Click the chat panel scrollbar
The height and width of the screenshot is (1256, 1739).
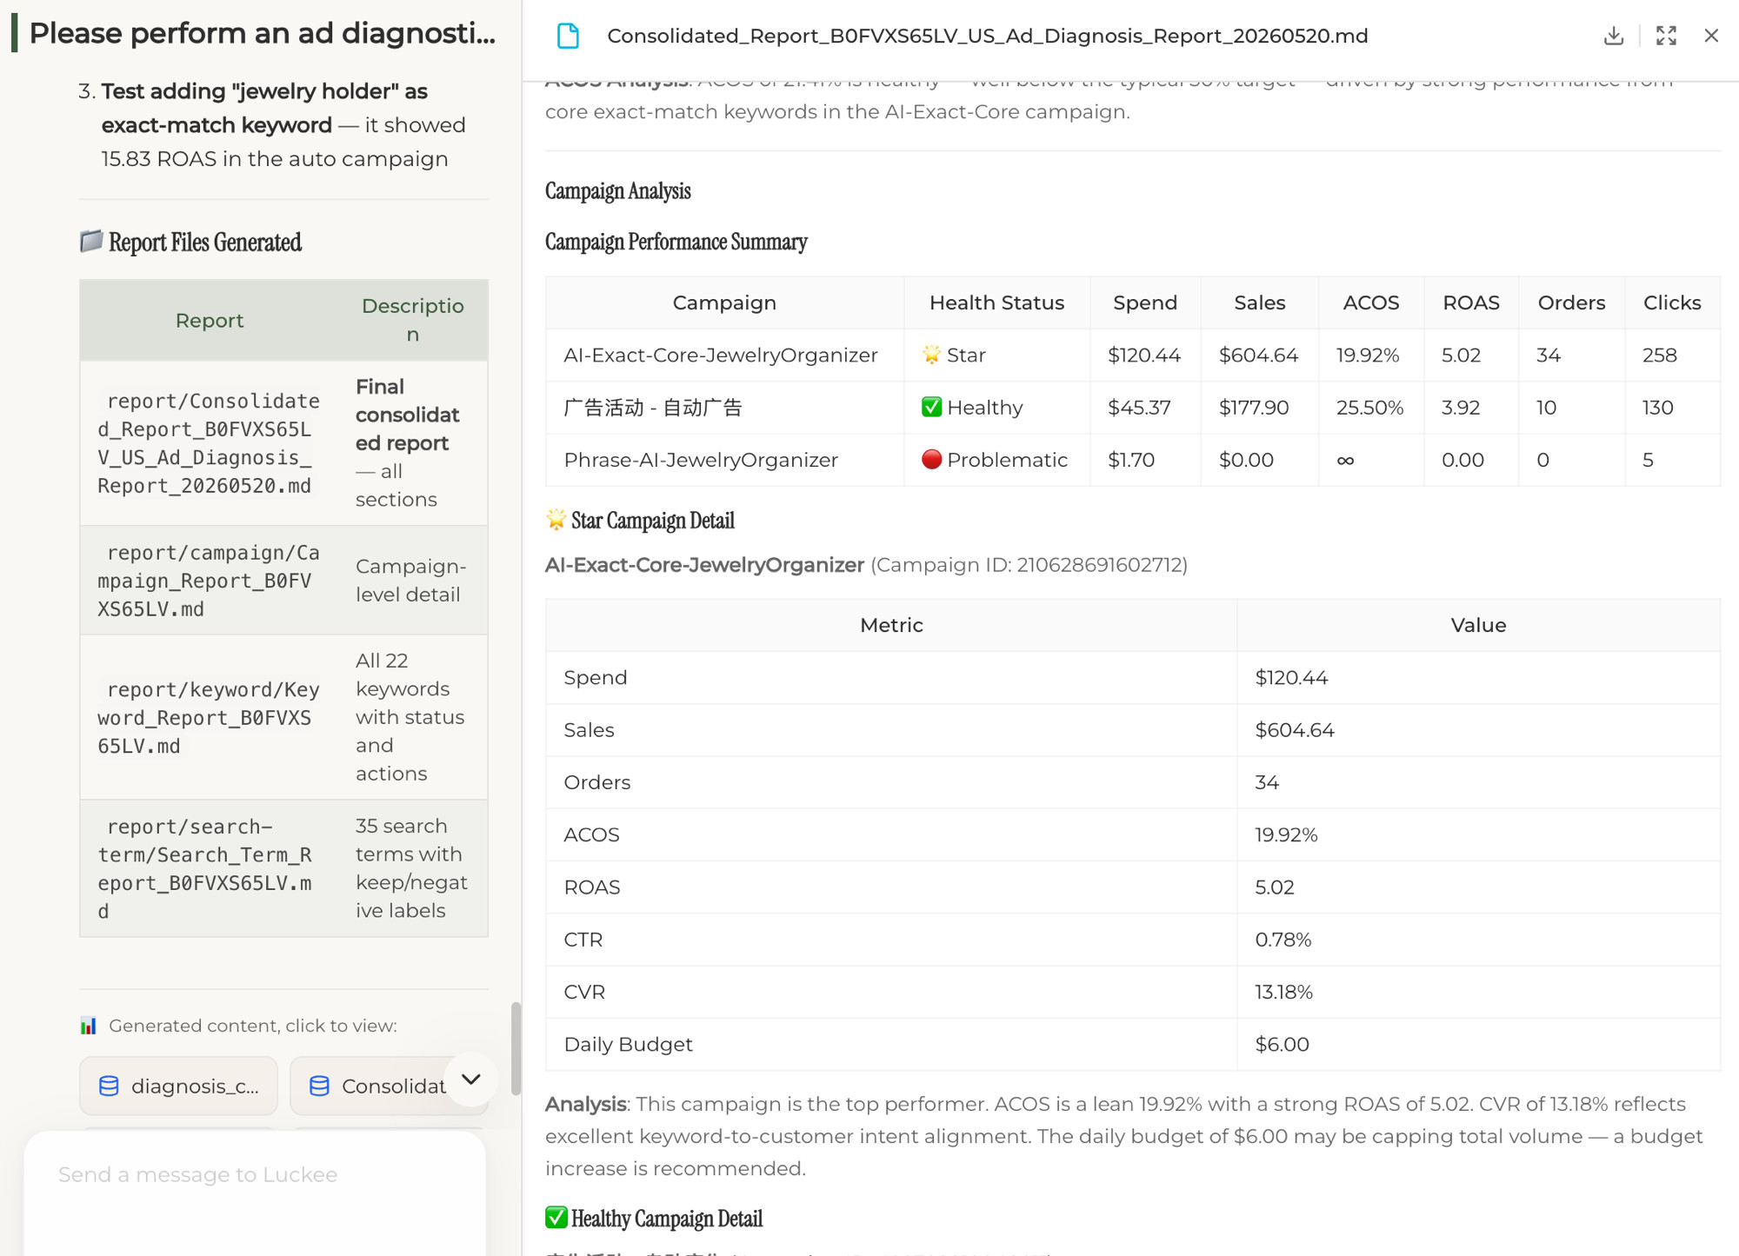click(516, 1048)
